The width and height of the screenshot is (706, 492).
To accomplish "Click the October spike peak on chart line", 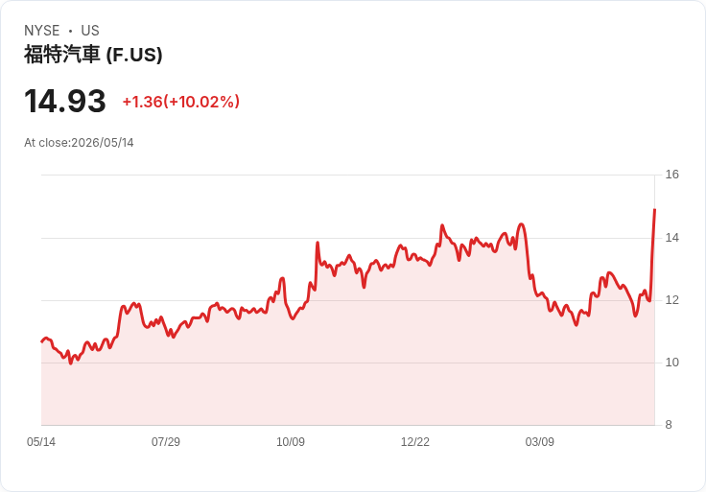I will (318, 243).
